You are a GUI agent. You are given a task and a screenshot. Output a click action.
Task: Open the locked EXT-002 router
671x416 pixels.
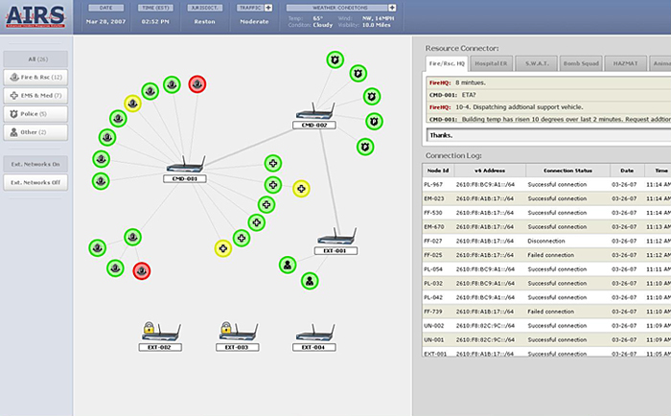click(160, 336)
